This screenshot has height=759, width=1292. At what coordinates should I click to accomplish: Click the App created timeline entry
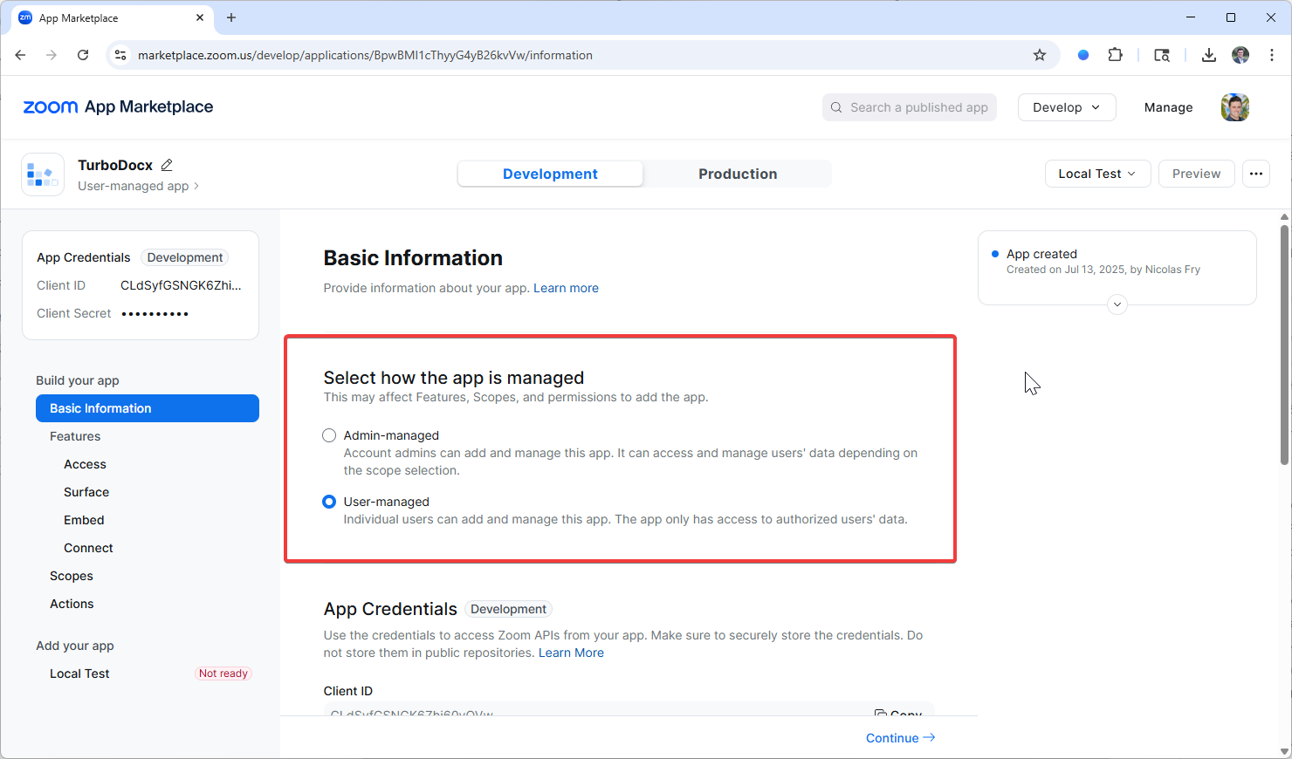1103,262
